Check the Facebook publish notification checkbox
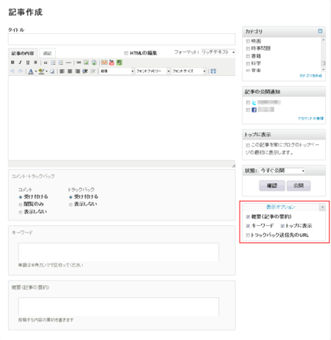 click(248, 110)
